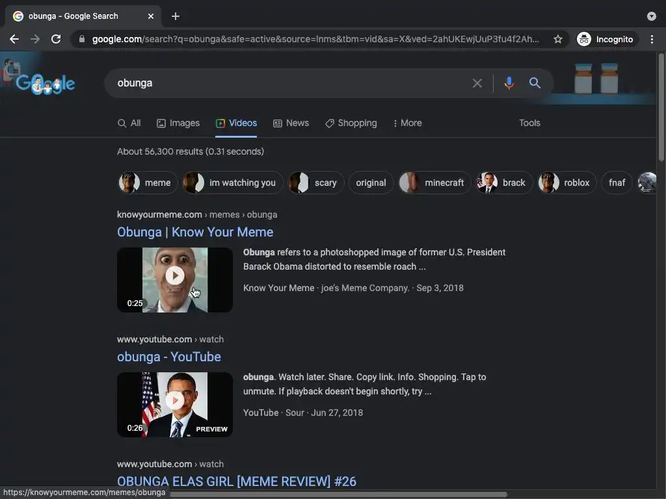The width and height of the screenshot is (666, 499).
Task: Click the browser forward arrow
Action: pos(35,40)
